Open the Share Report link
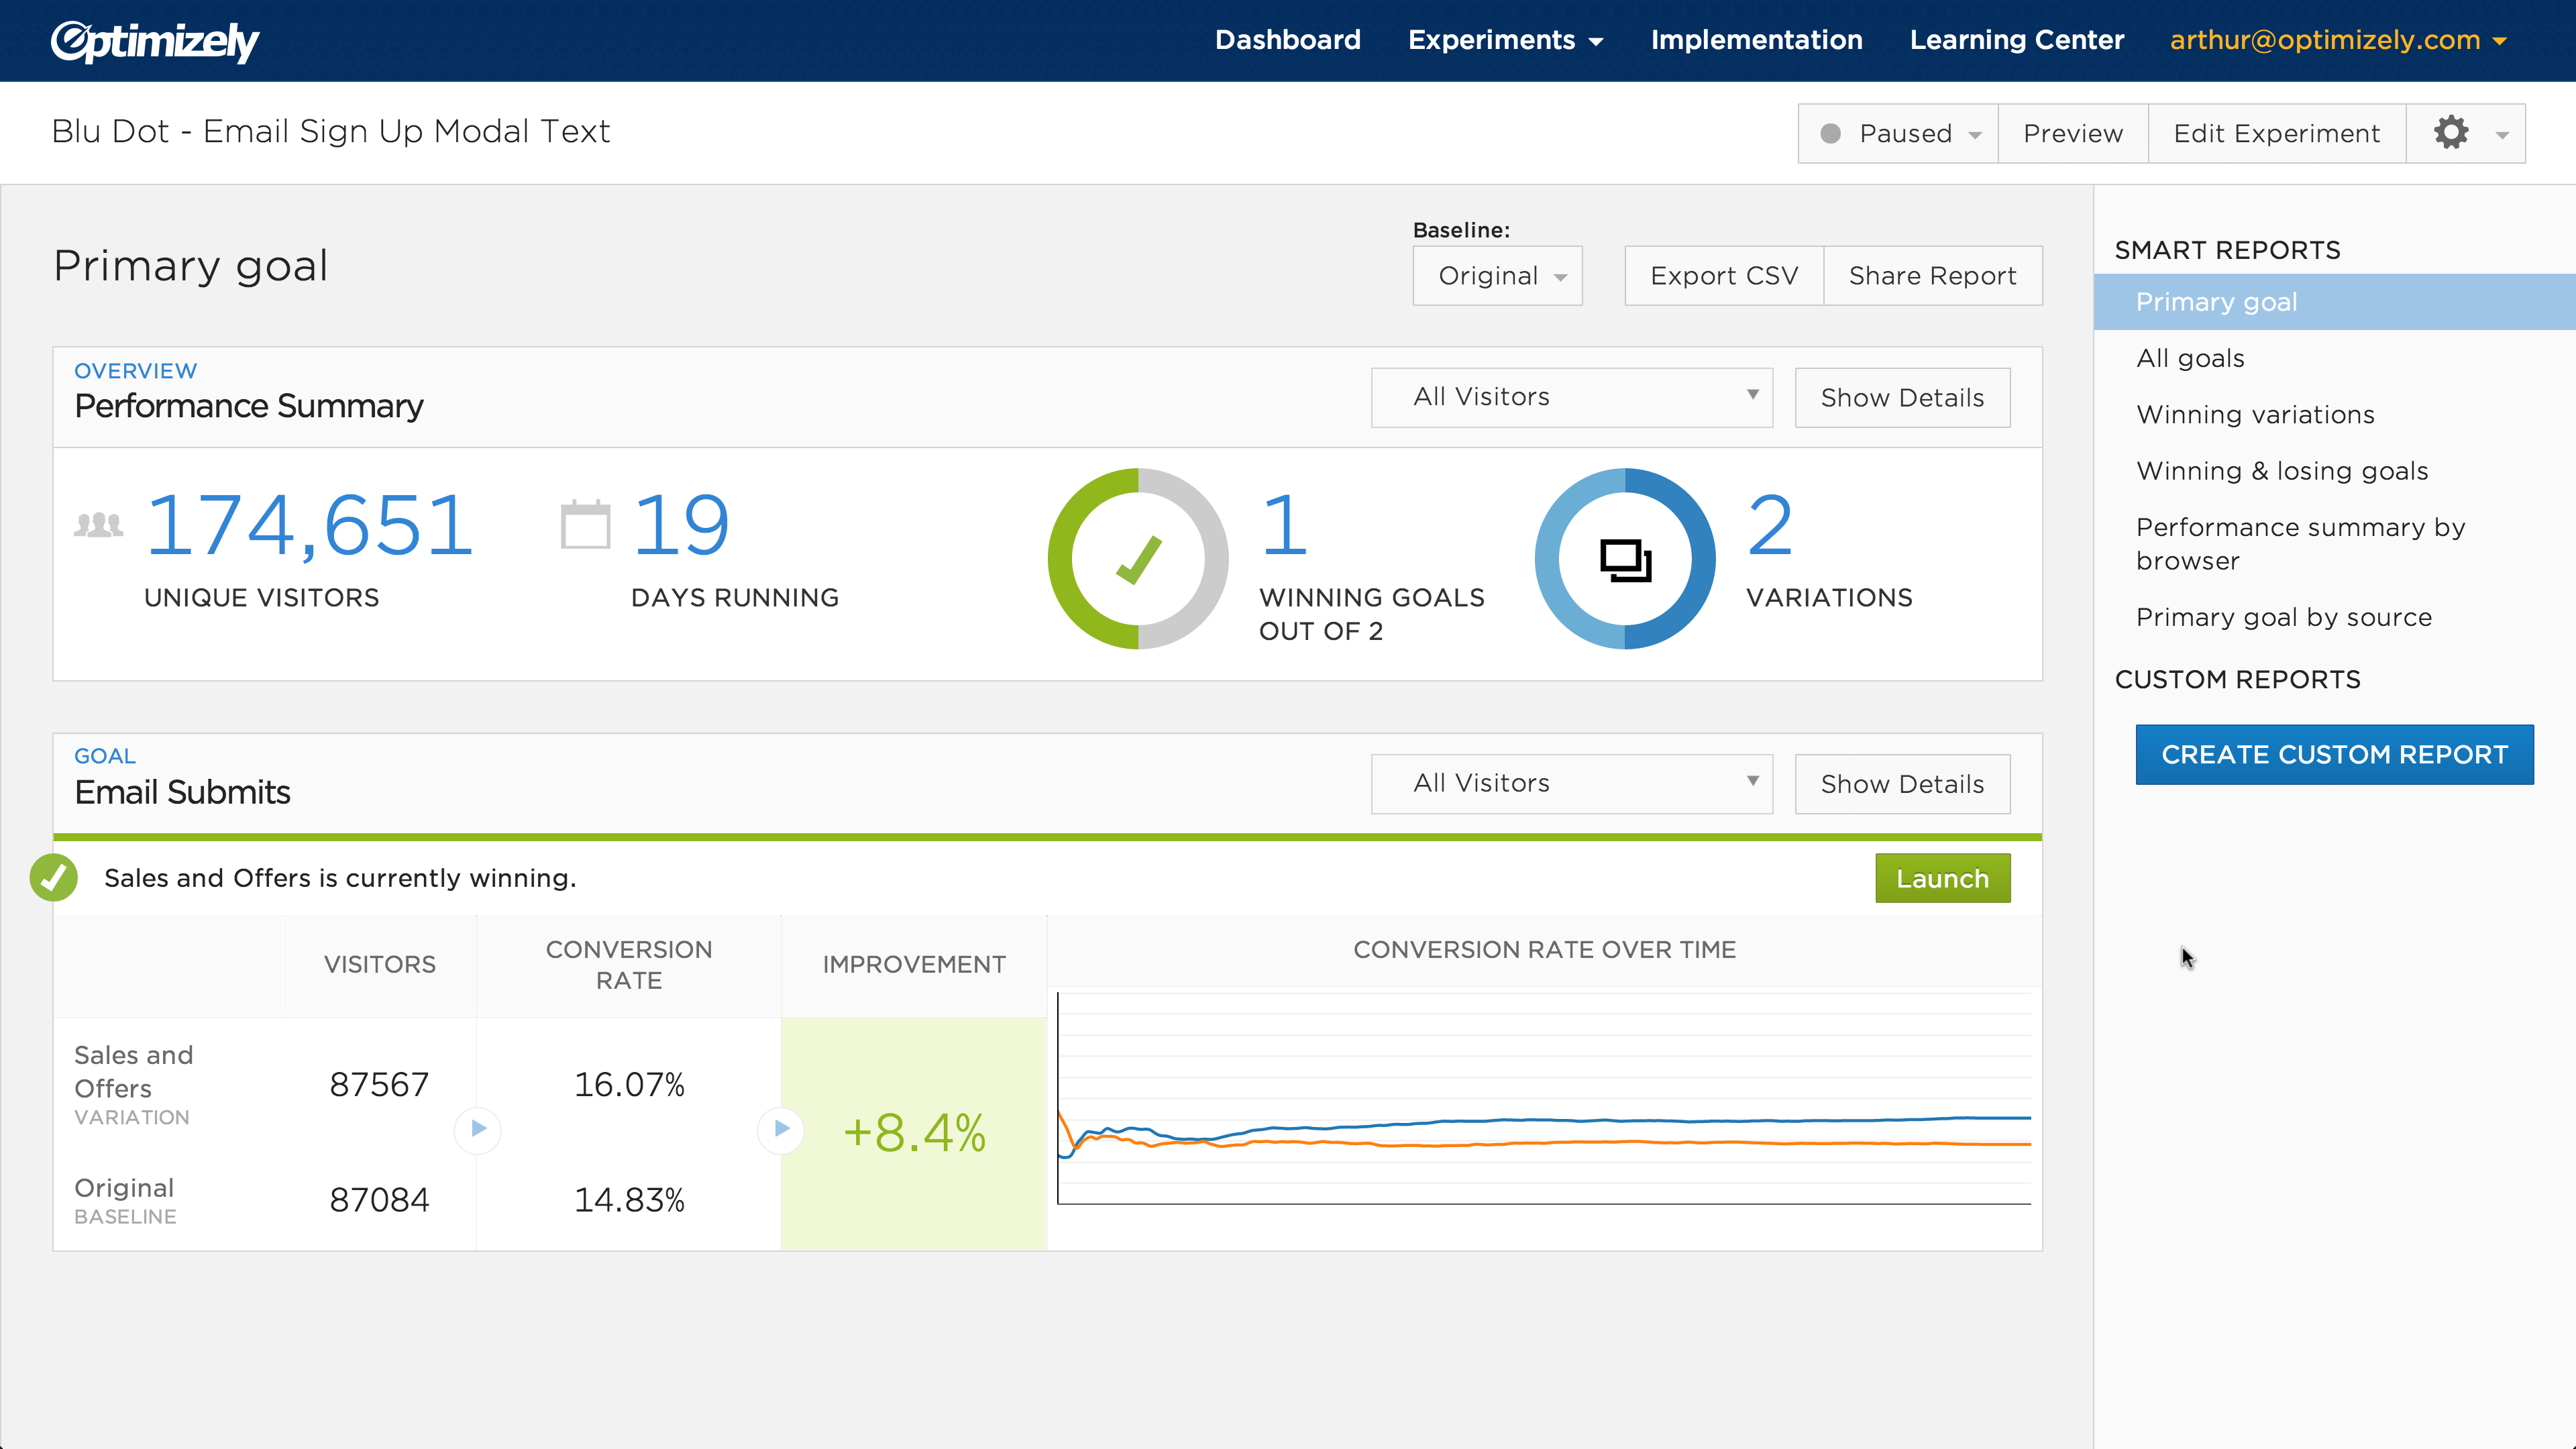The width and height of the screenshot is (2576, 1449). point(1932,274)
